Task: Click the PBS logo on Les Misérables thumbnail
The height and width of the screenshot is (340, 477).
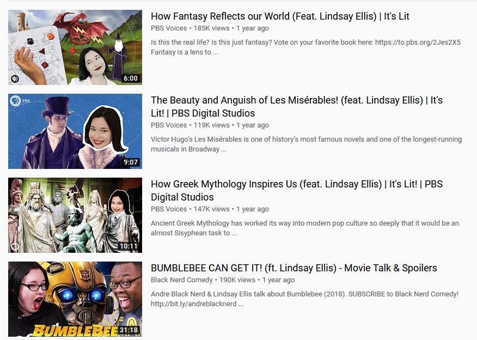Action: tap(20, 100)
